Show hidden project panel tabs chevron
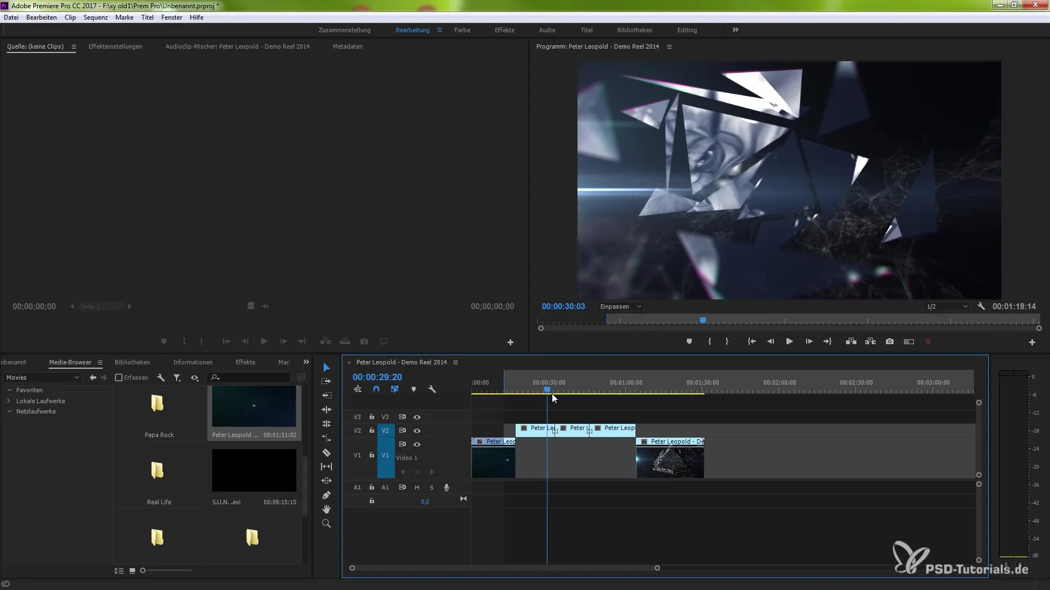Image resolution: width=1050 pixels, height=590 pixels. tap(306, 362)
